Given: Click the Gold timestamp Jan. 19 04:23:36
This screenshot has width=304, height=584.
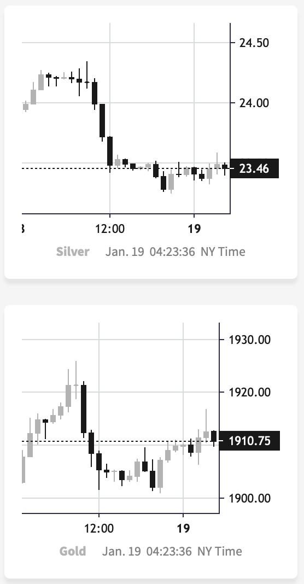Looking at the screenshot, I should pyautogui.click(x=147, y=551).
